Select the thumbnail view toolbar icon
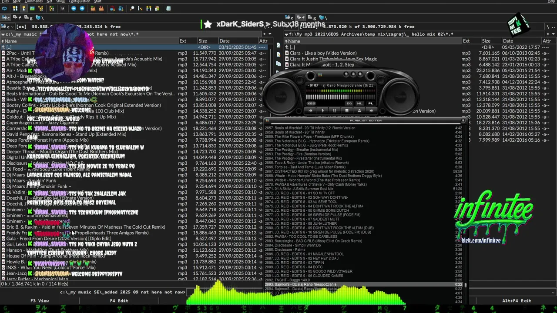The width and height of the screenshot is (557, 313). pos(32,8)
